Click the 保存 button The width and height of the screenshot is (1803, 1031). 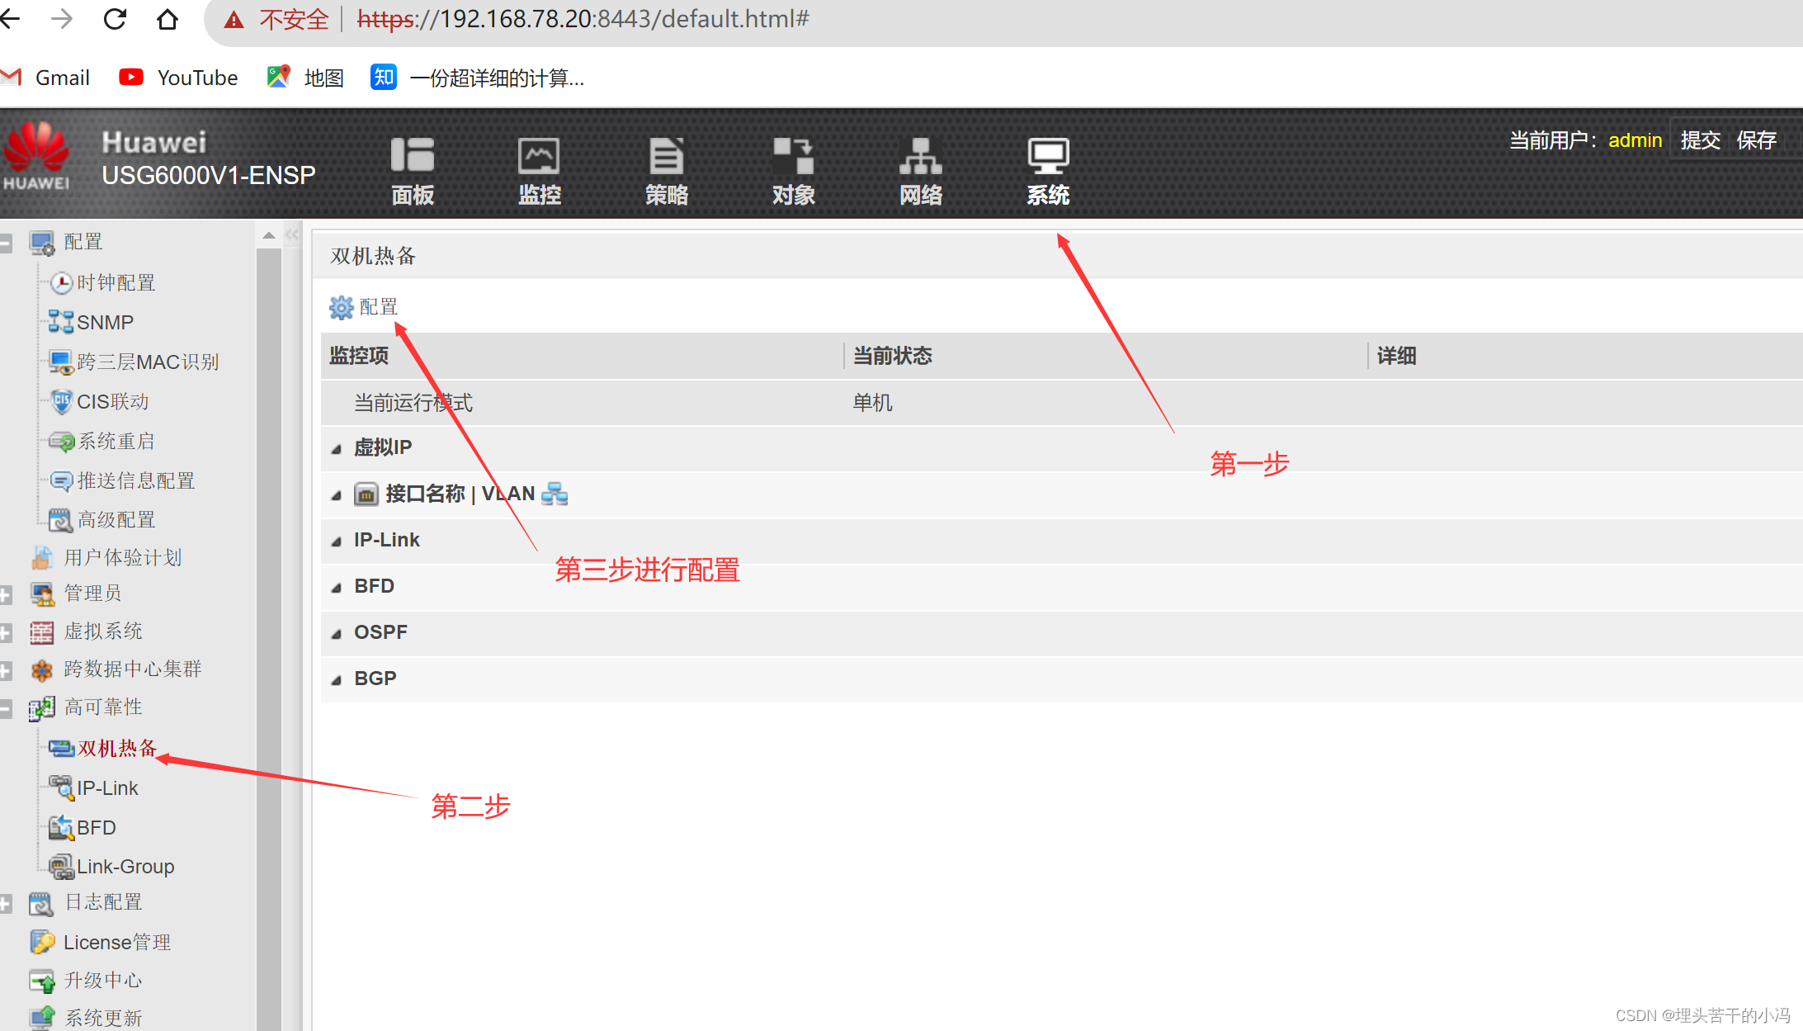tap(1756, 140)
